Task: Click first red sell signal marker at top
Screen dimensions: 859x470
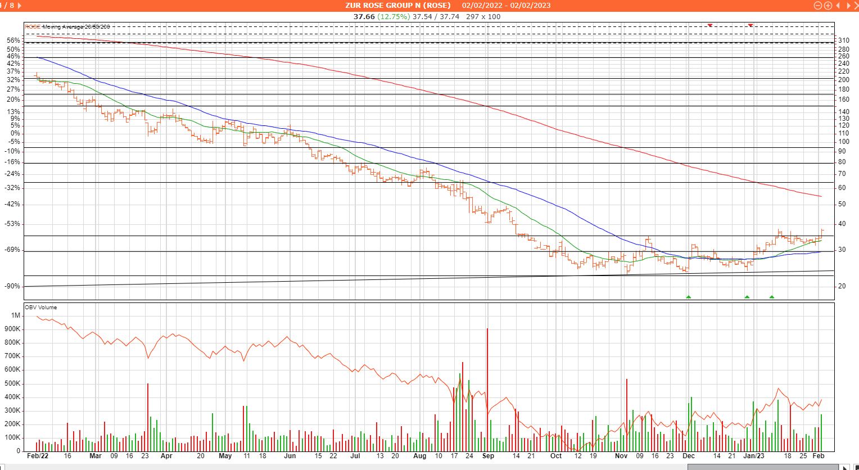Action: click(710, 25)
